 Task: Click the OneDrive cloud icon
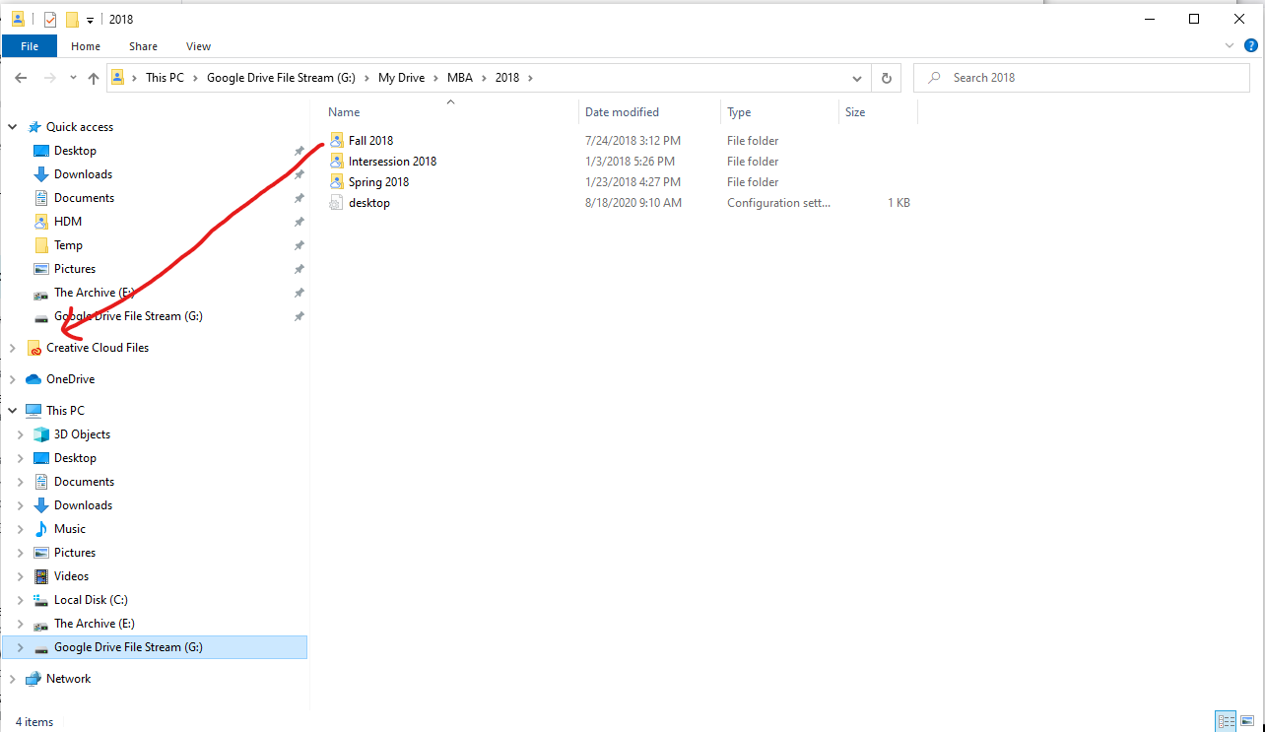tap(33, 379)
